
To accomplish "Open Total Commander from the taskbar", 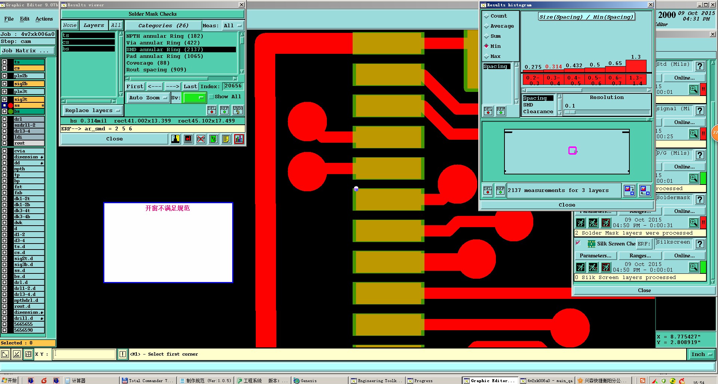I will pyautogui.click(x=148, y=381).
